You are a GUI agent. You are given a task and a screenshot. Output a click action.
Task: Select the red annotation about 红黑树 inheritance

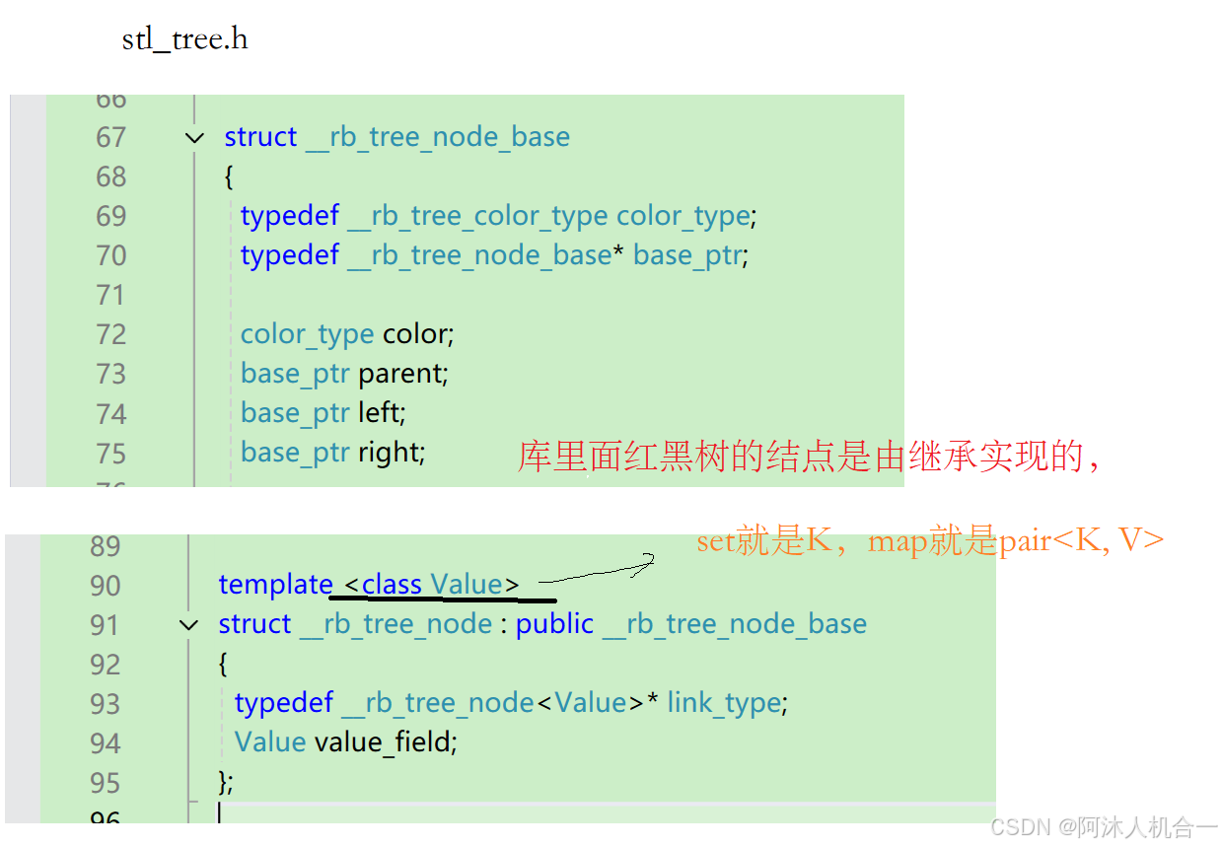point(809,457)
